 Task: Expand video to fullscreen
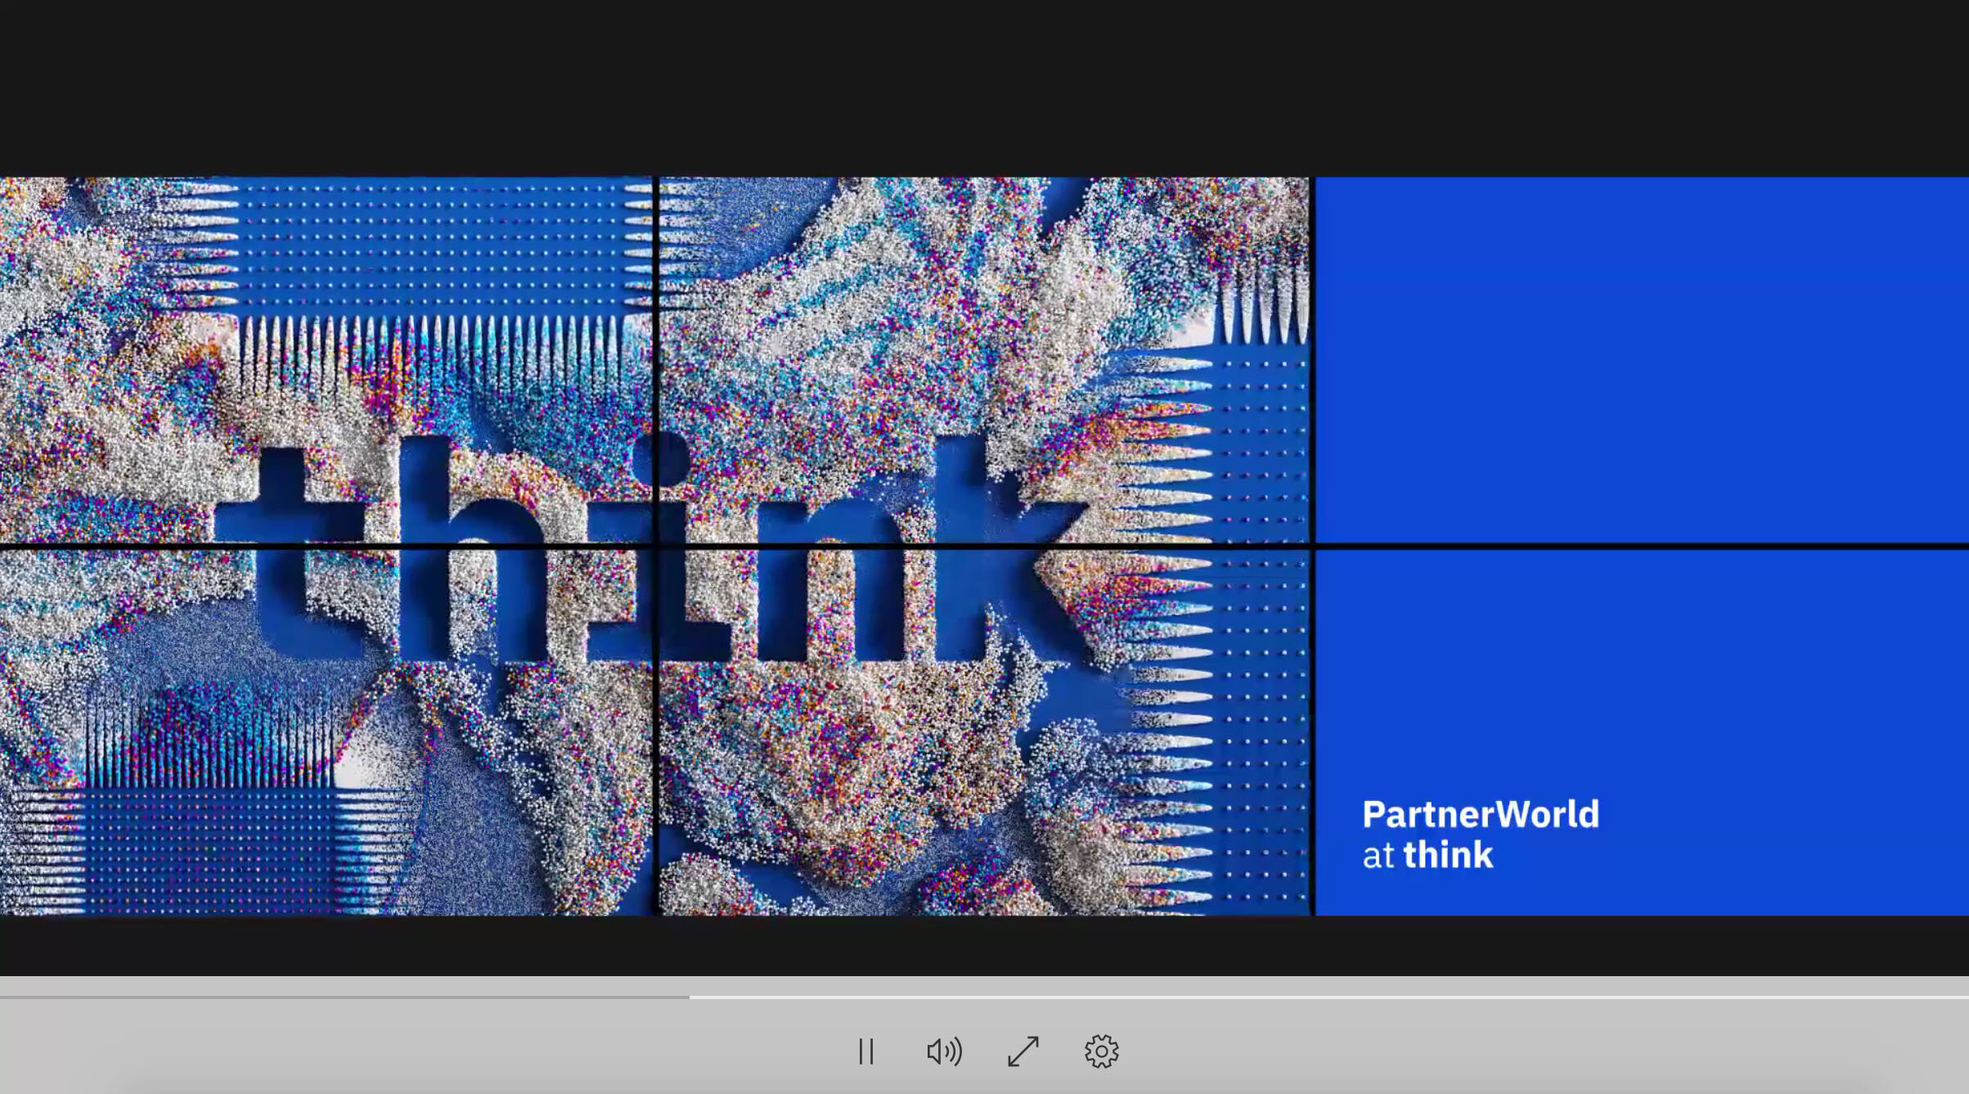click(x=1023, y=1051)
